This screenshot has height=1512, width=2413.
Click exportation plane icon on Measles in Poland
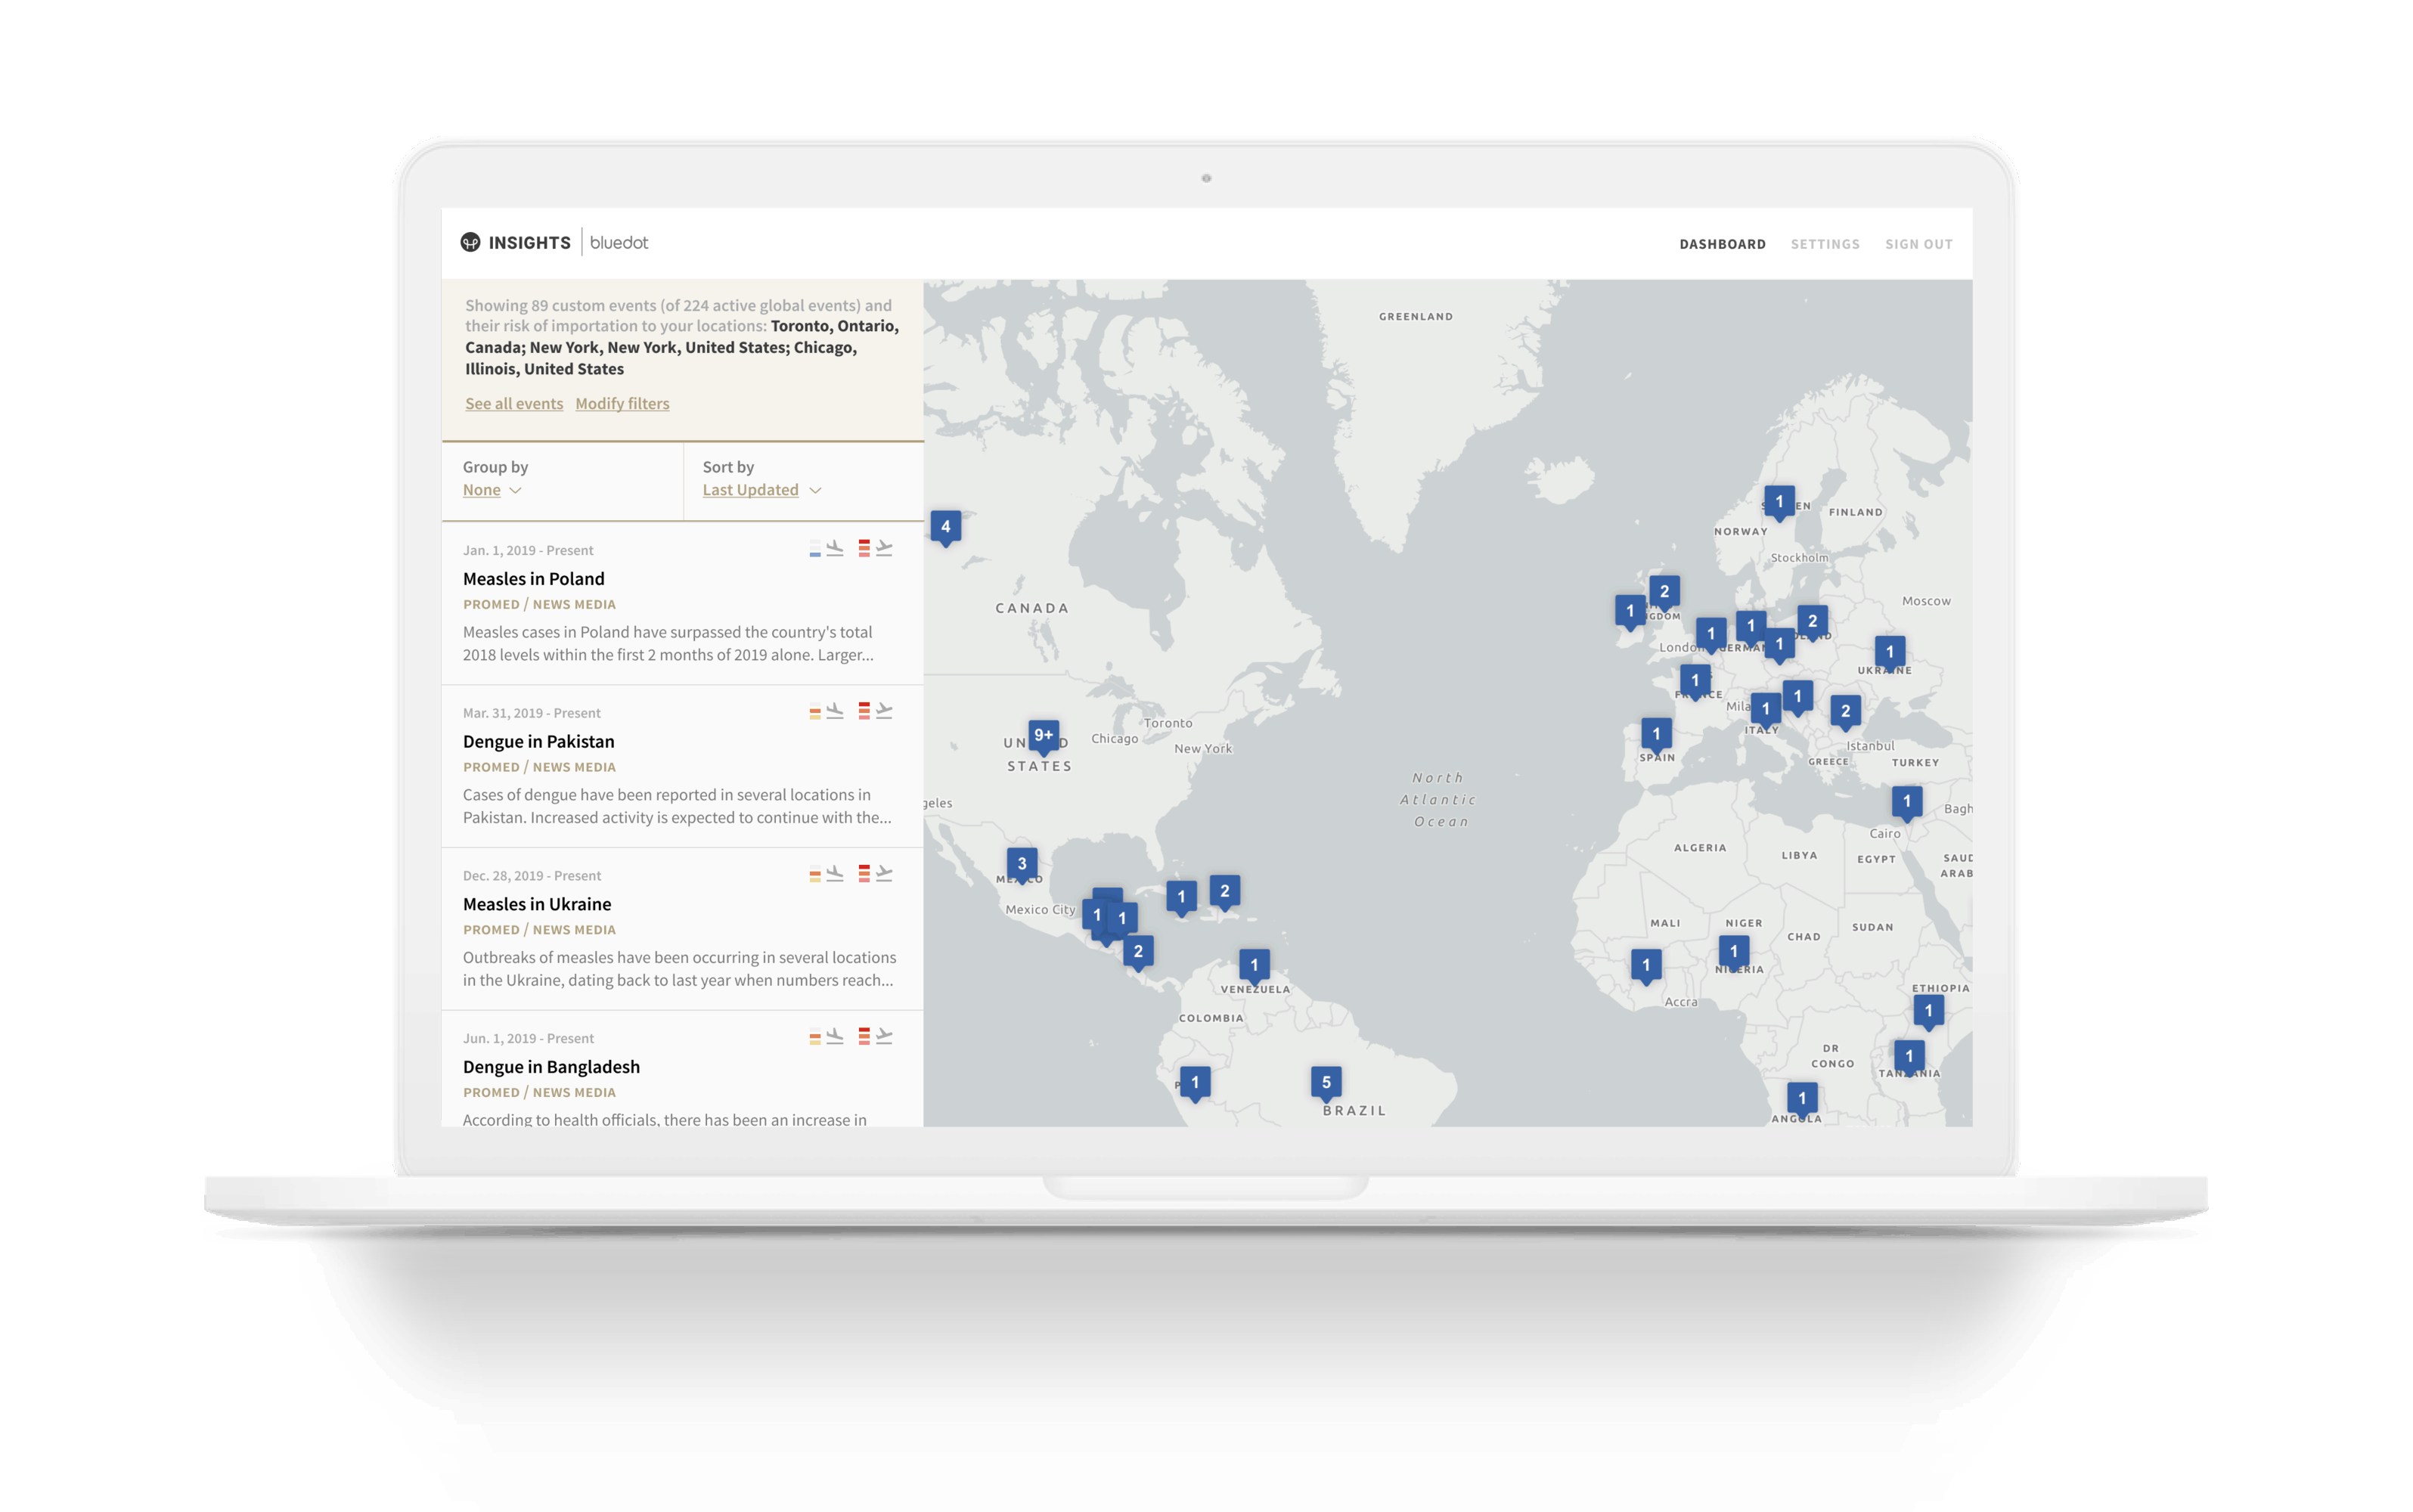coord(884,548)
